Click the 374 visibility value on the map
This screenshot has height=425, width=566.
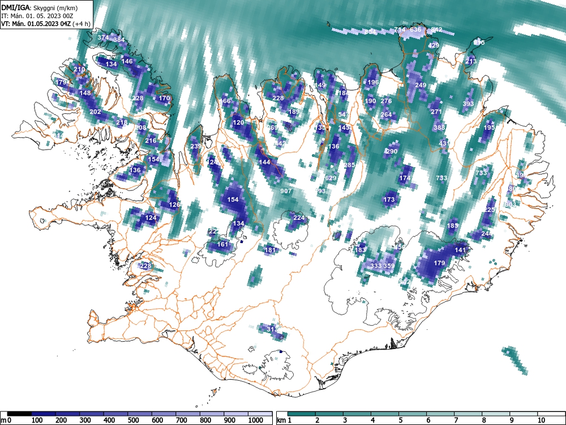103,37
